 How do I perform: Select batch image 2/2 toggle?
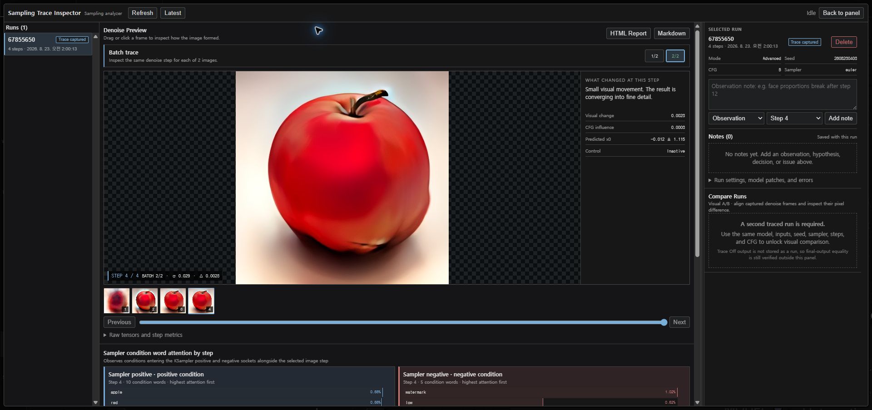coord(675,56)
